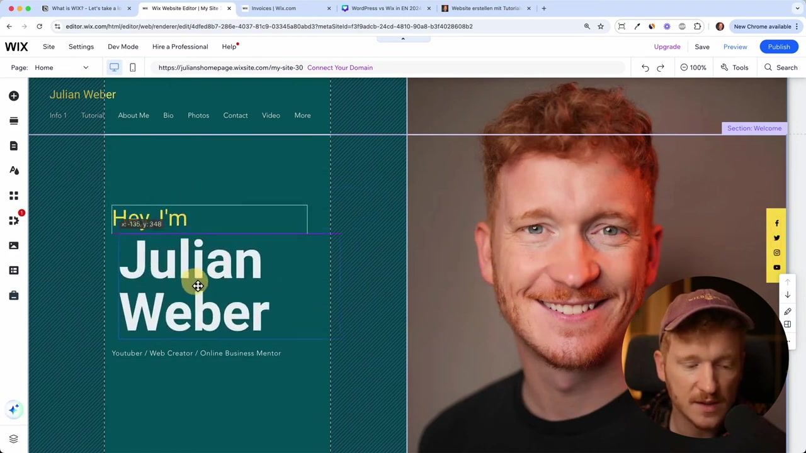This screenshot has height=453, width=806.
Task: Collapse the top bar chevron
Action: [403, 38]
